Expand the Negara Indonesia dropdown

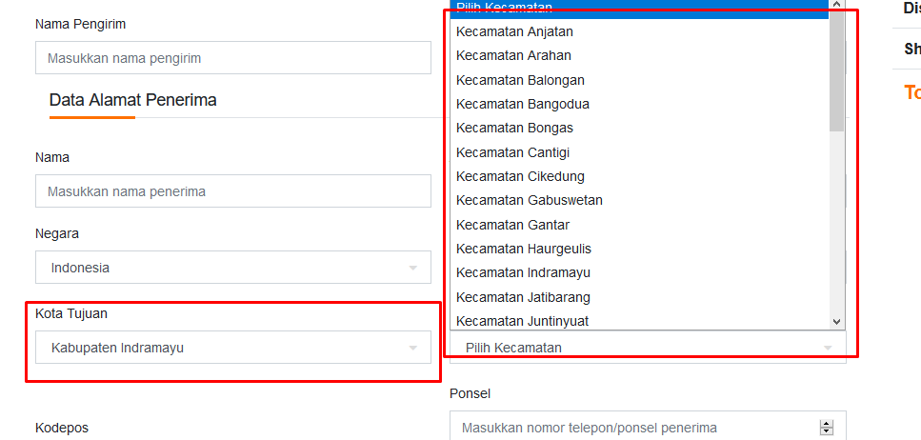(232, 268)
